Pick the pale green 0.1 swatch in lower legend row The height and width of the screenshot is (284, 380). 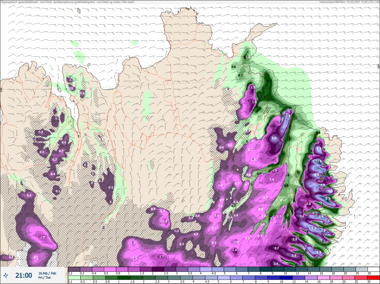[74, 278]
